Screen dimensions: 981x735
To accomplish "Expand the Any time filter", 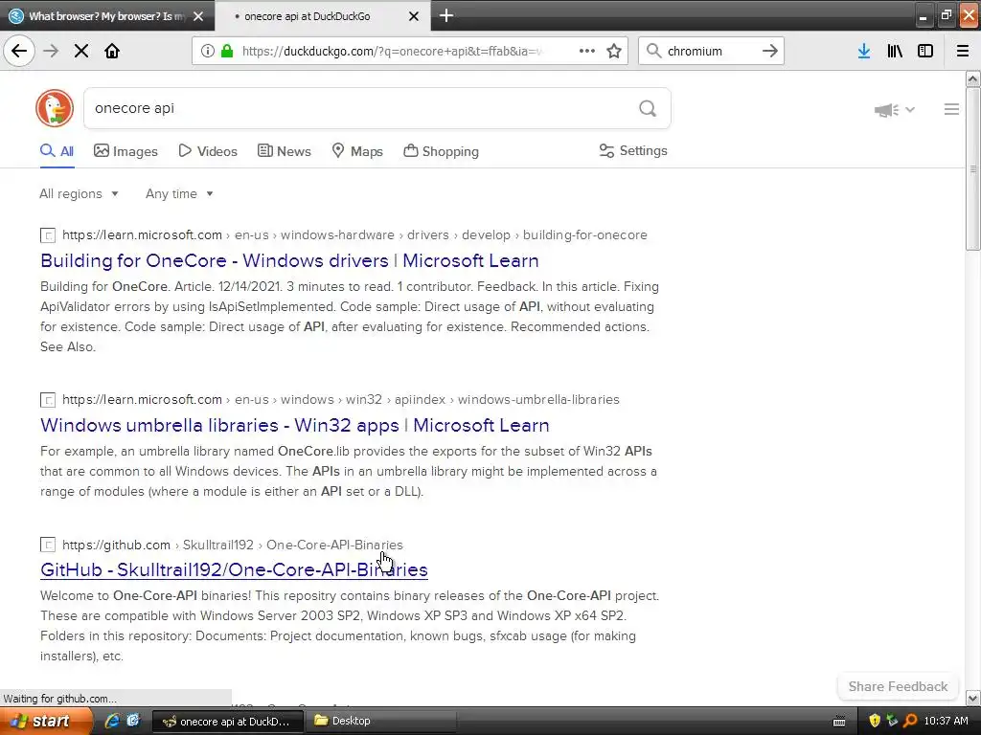I will coord(179,193).
